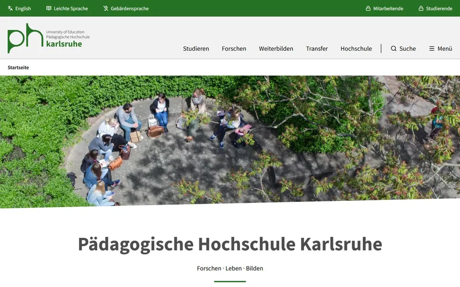Click the Forschen · Leben · Bilden tagline
The width and height of the screenshot is (460, 287).
(230, 268)
